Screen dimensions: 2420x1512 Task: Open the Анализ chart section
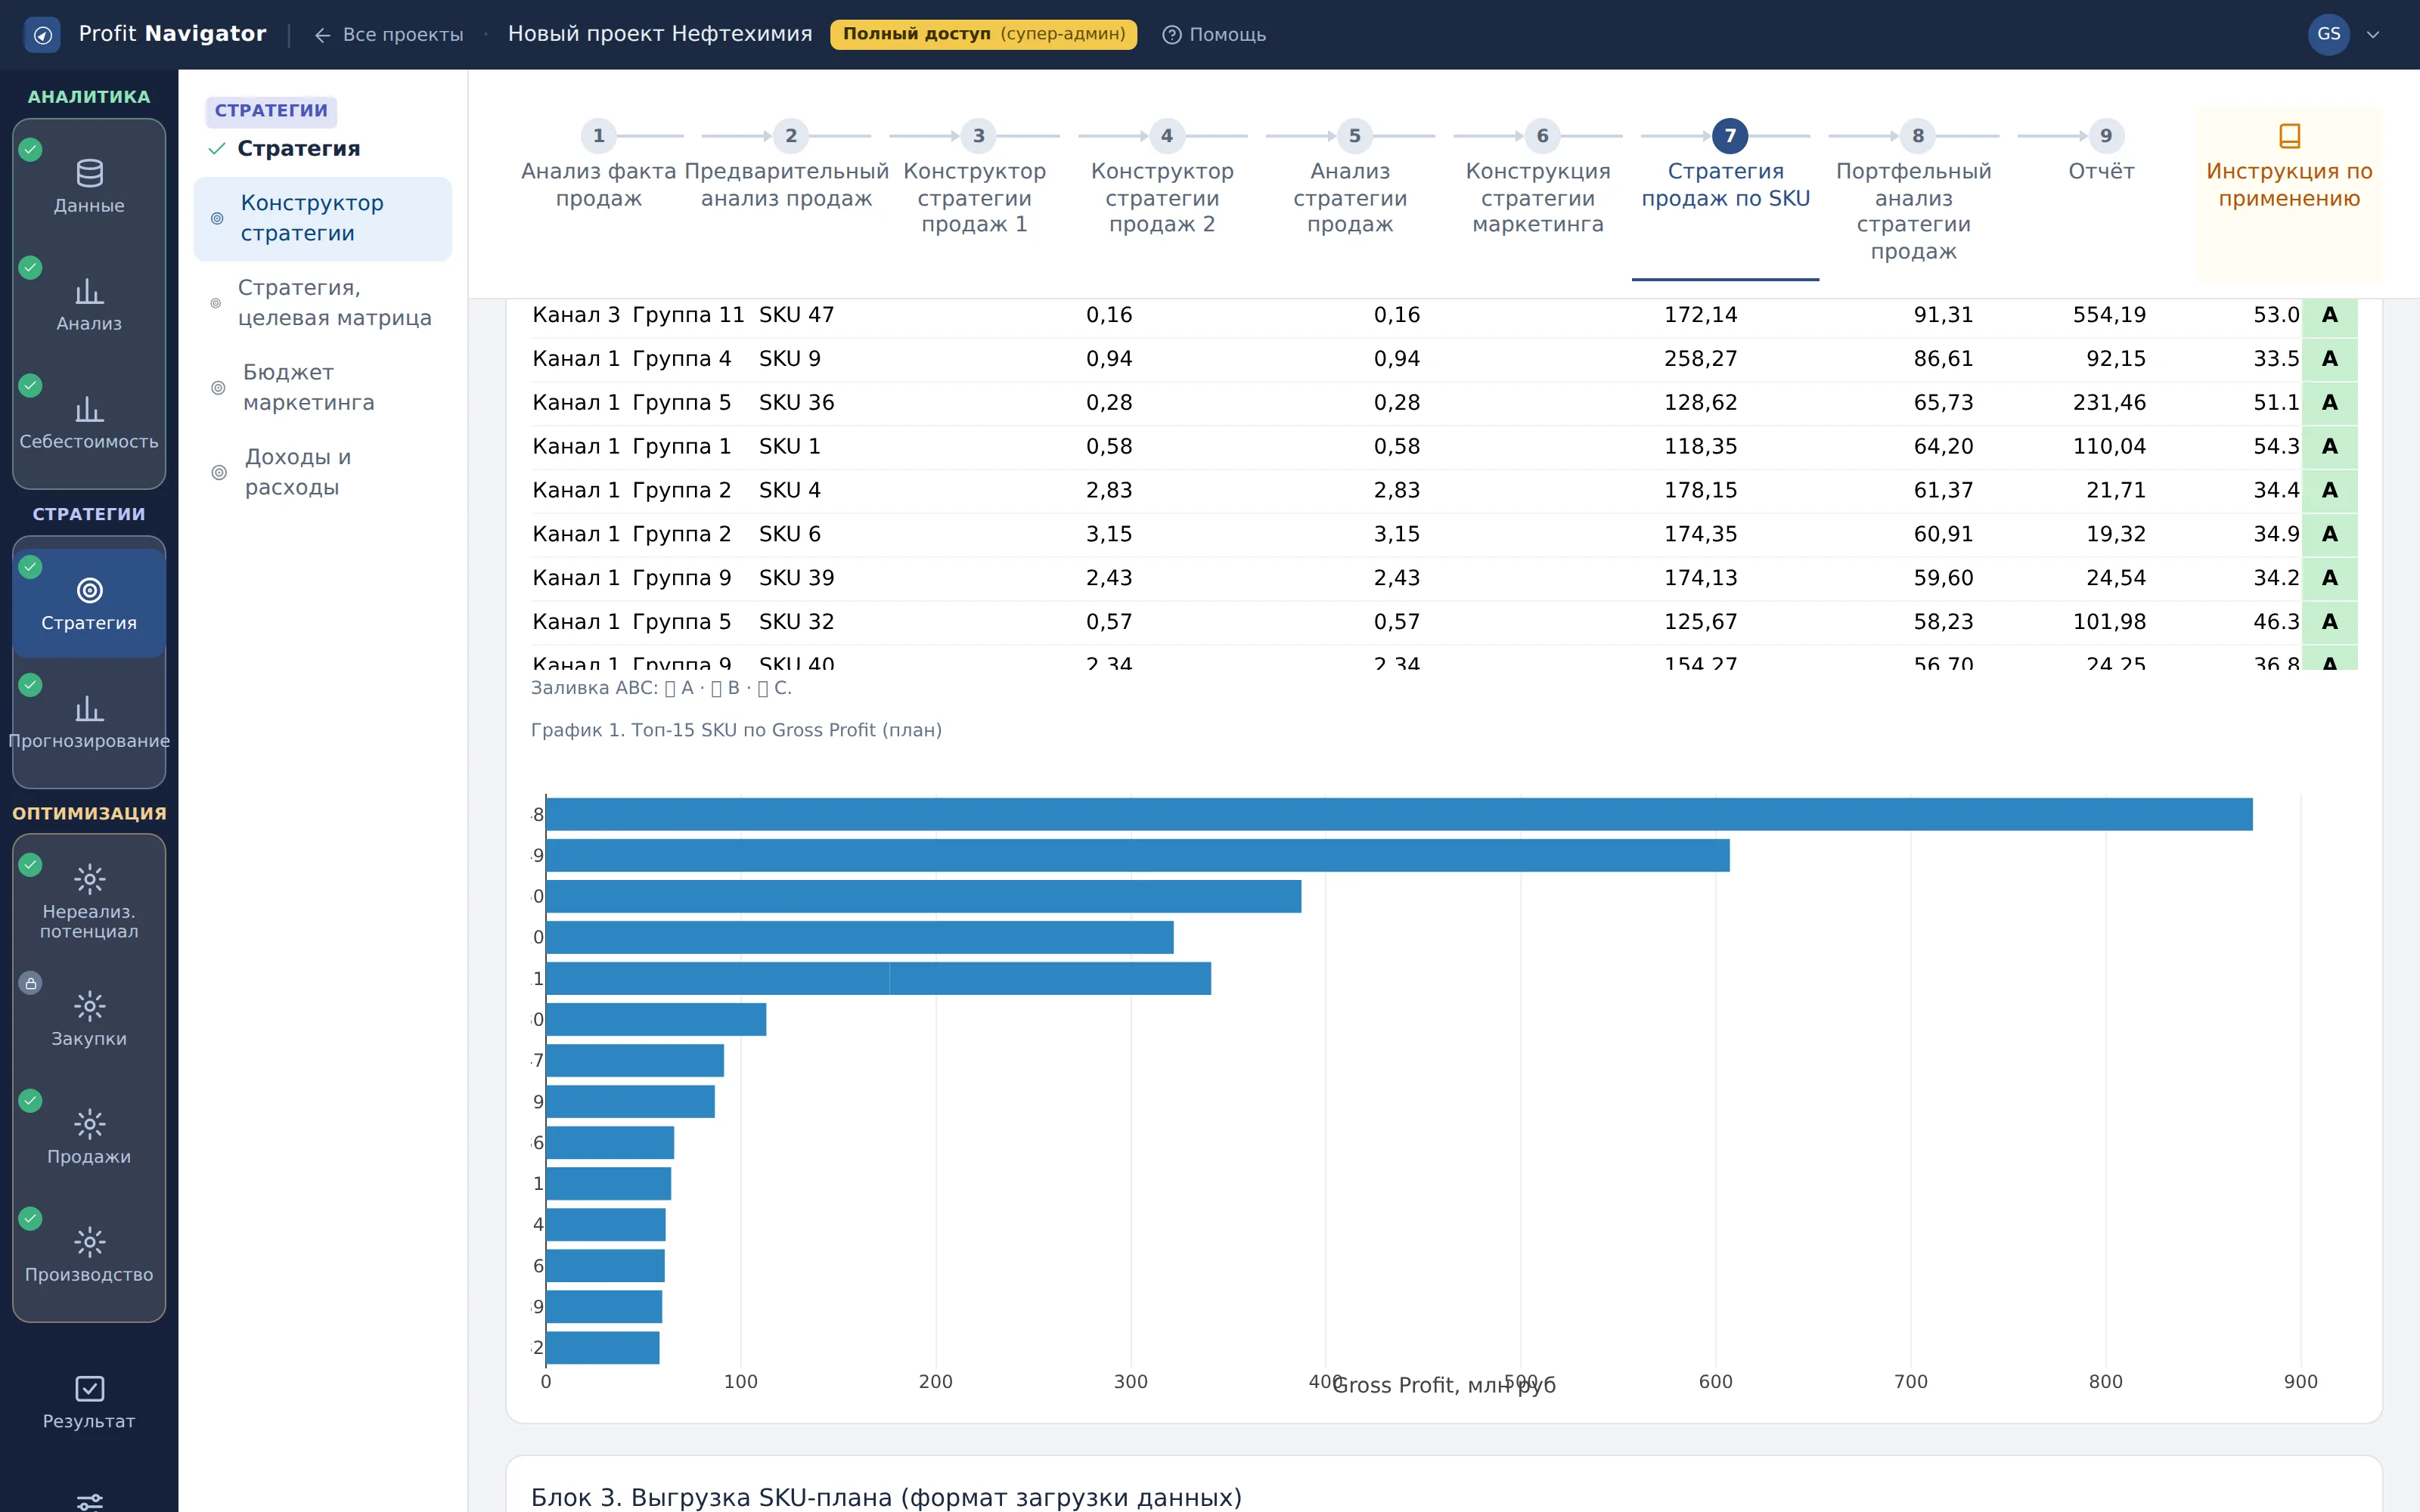pyautogui.click(x=89, y=305)
